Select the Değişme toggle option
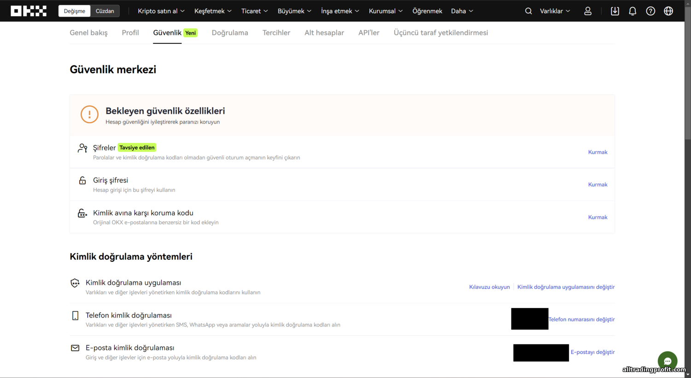 pos(75,11)
